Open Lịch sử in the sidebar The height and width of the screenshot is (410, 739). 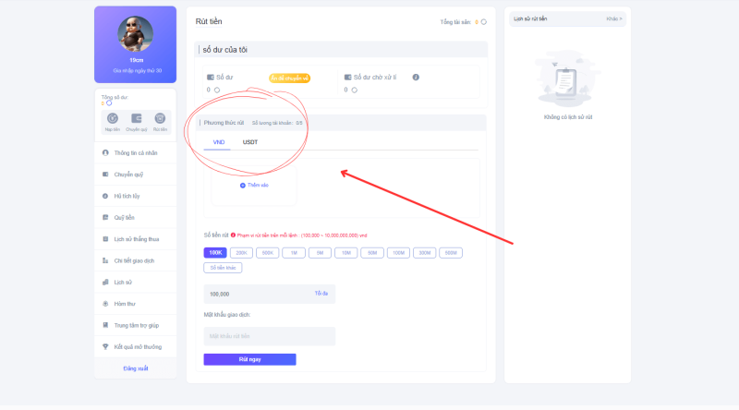click(136, 283)
